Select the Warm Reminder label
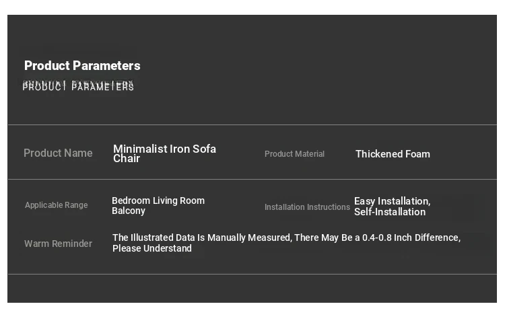505x329 pixels. (59, 244)
